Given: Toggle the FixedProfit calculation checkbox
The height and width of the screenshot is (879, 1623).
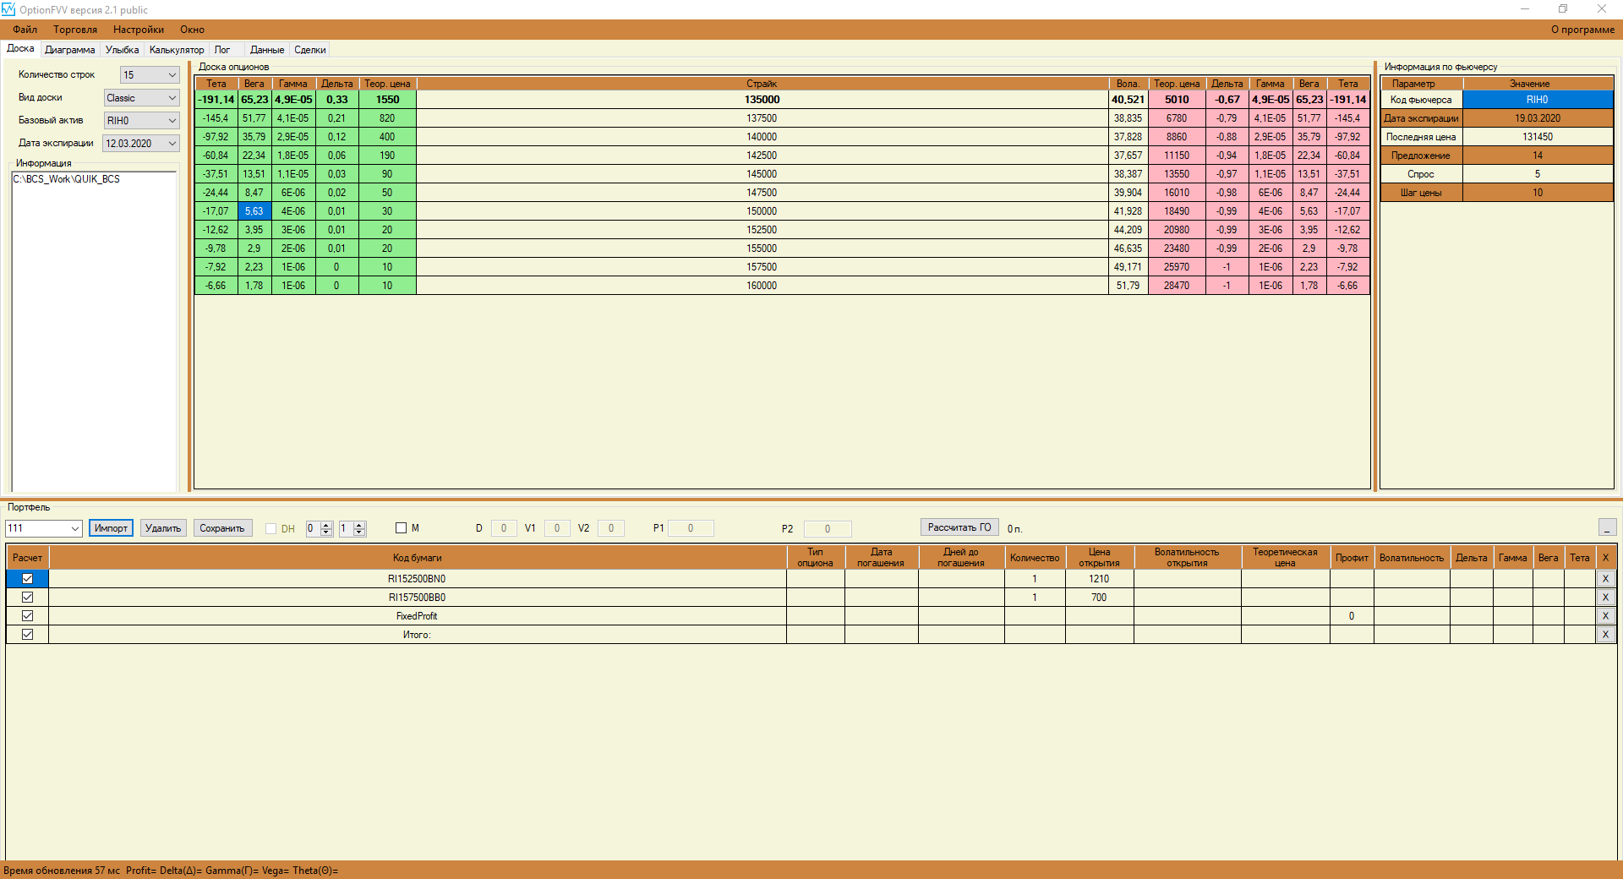Looking at the screenshot, I should click(x=27, y=616).
